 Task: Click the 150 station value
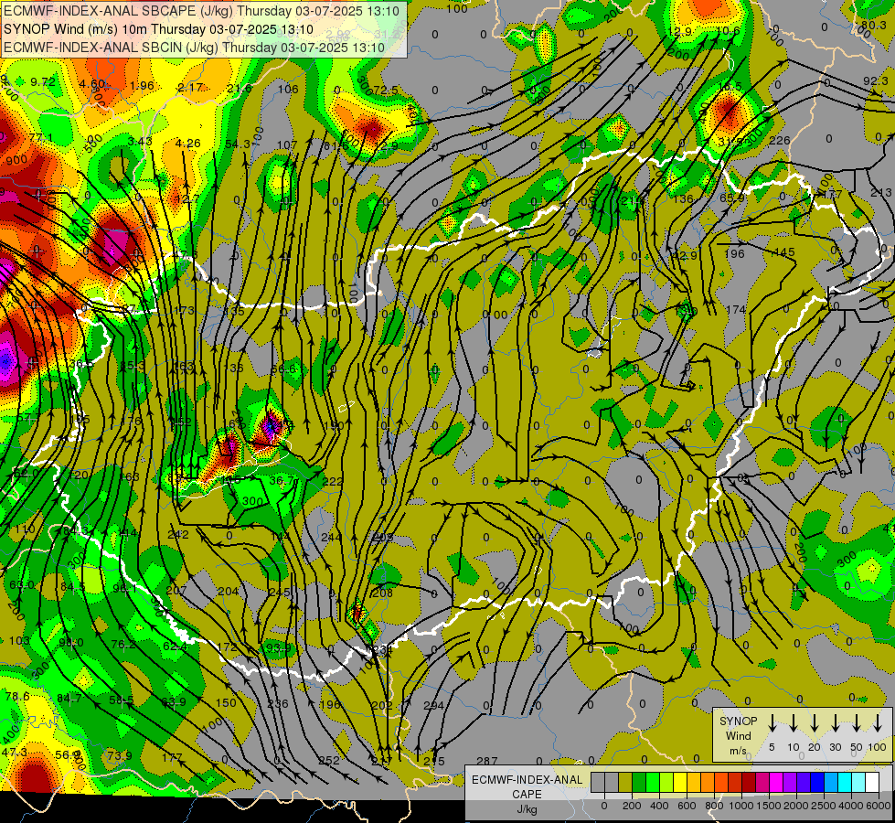pos(226,702)
